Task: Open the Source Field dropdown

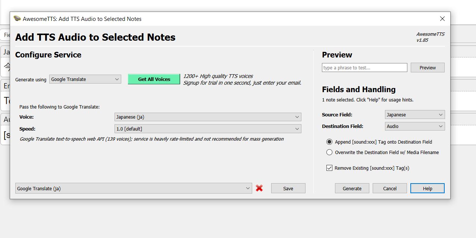Action: (415, 115)
